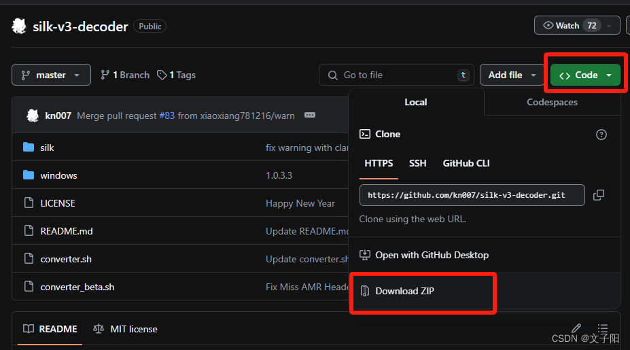The width and height of the screenshot is (630, 350).
Task: Click the README.md file icon
Action: point(29,230)
